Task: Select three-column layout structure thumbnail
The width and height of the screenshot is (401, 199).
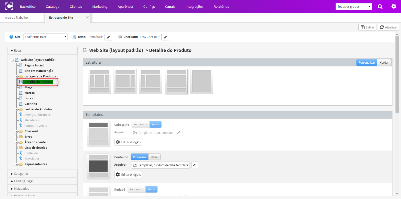Action: tap(99, 81)
